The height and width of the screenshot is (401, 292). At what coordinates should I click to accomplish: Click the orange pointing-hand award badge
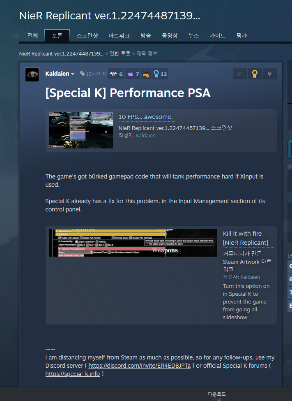tap(146, 74)
